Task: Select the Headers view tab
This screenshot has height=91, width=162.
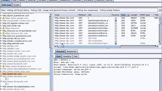Action: (67, 56)
